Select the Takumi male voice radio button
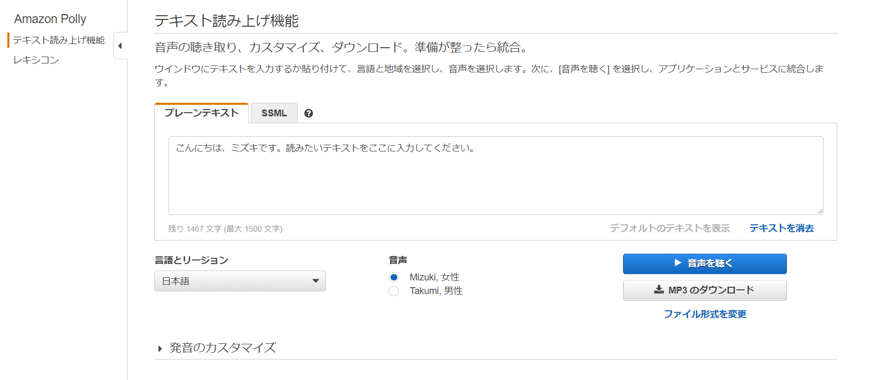 [x=394, y=291]
